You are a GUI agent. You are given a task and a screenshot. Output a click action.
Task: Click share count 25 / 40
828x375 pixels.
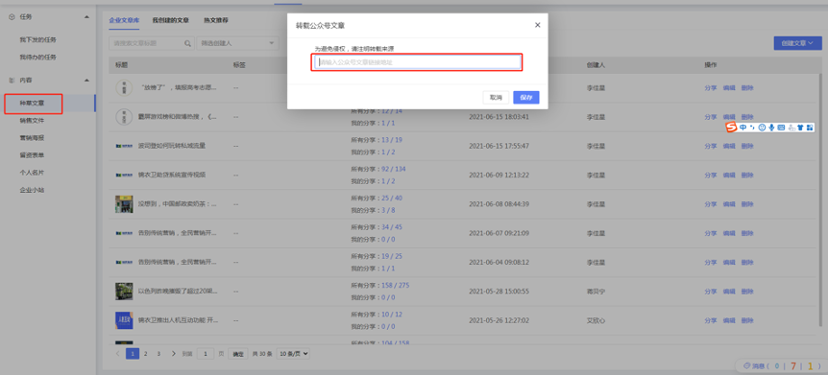tap(391, 199)
